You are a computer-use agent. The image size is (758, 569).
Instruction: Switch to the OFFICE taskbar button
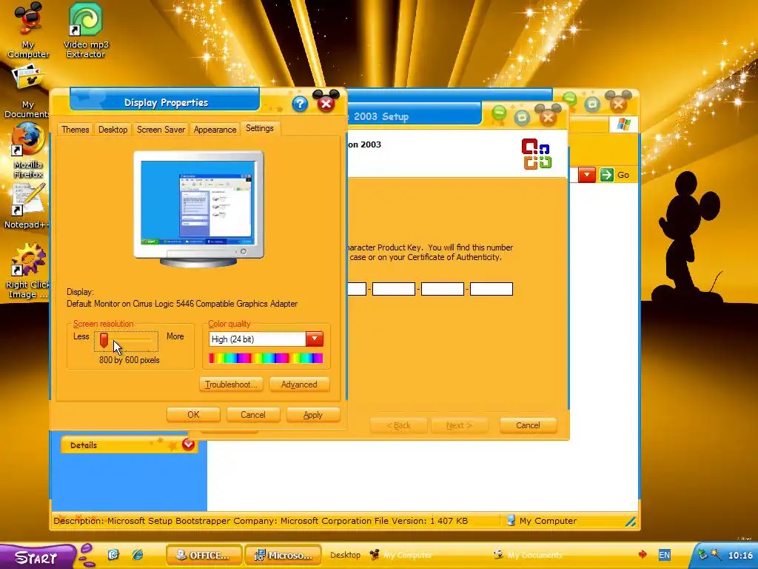(x=204, y=555)
